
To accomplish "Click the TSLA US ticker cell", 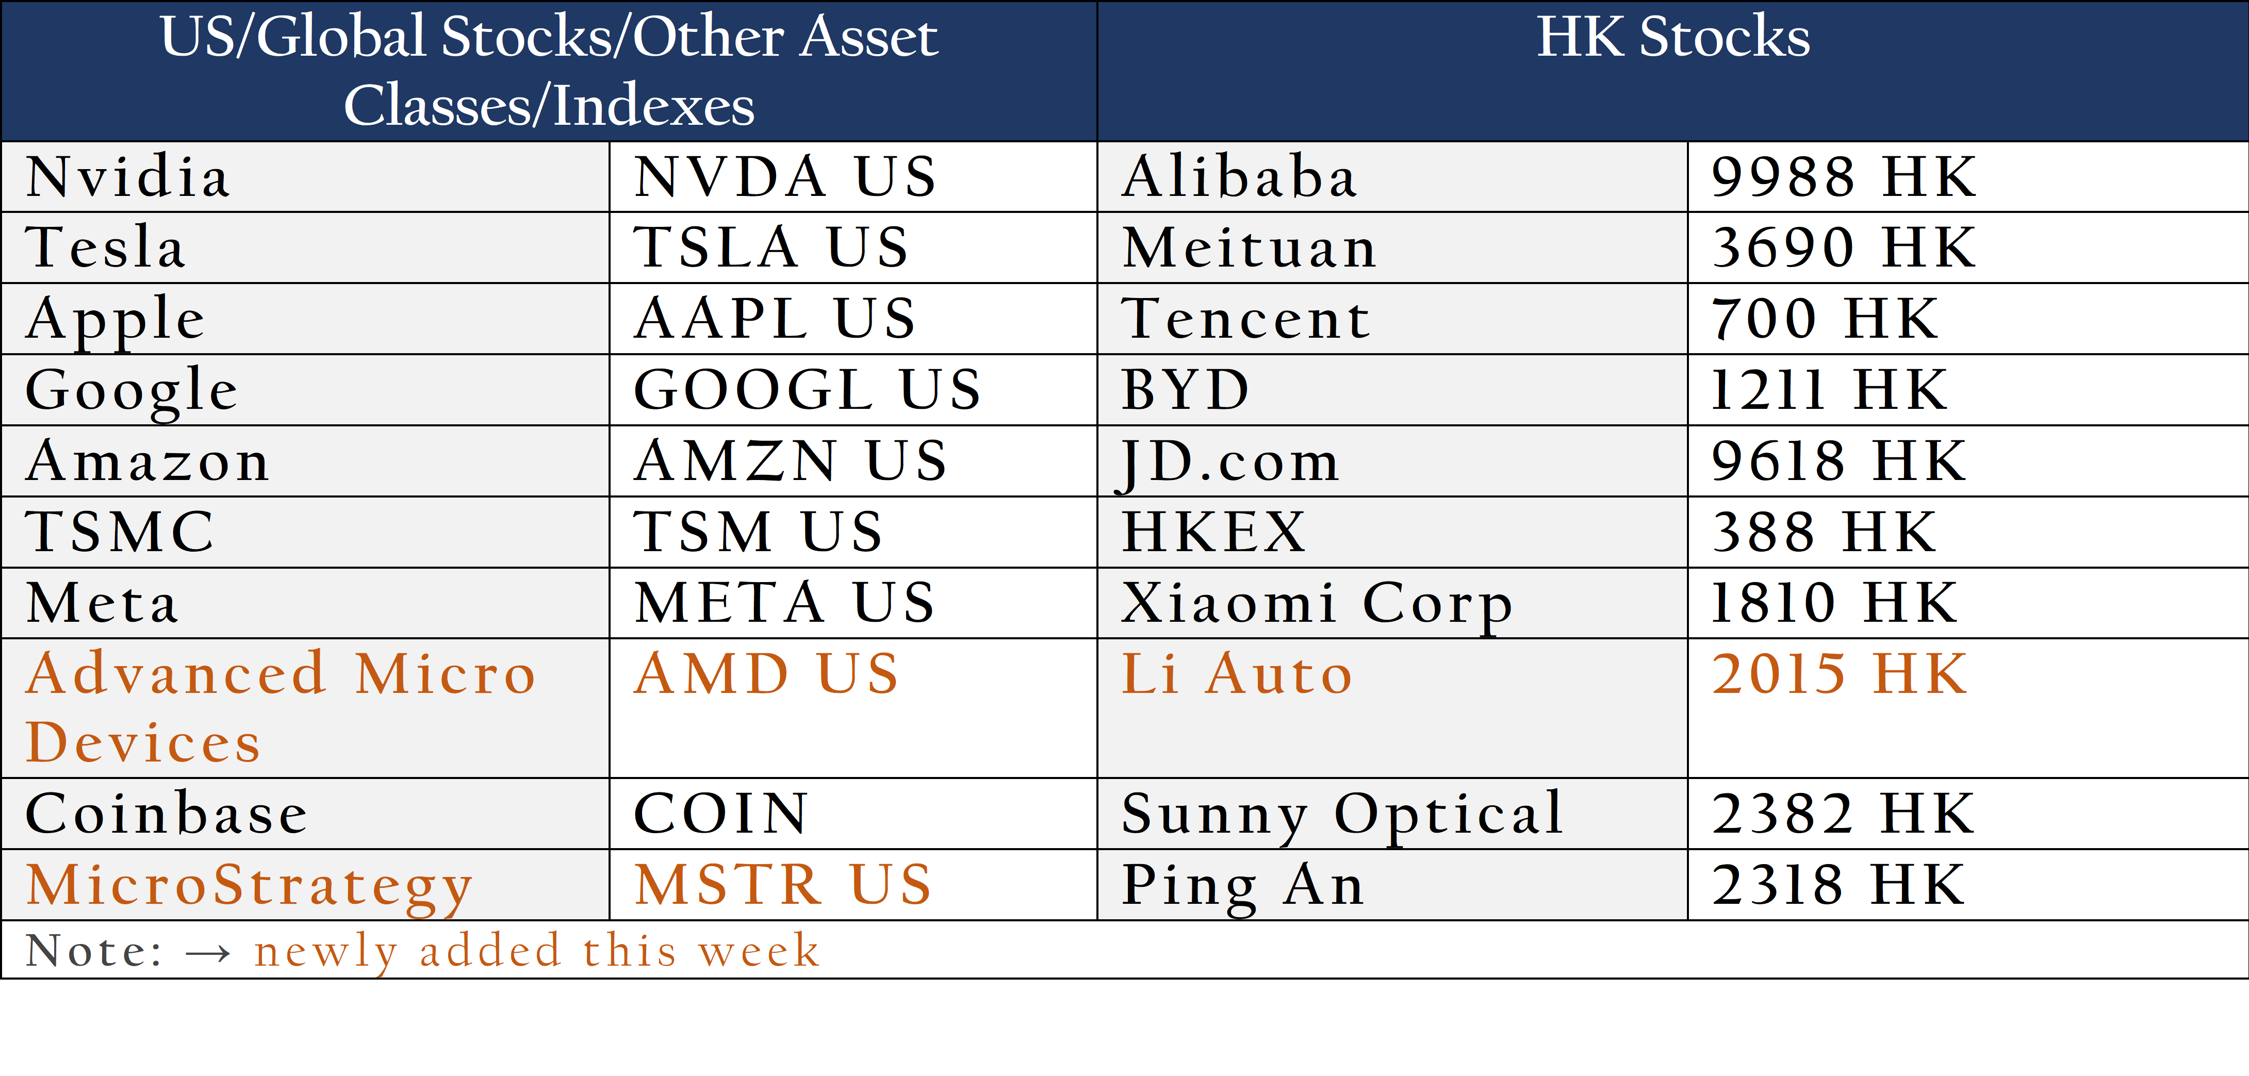I will pos(771,248).
